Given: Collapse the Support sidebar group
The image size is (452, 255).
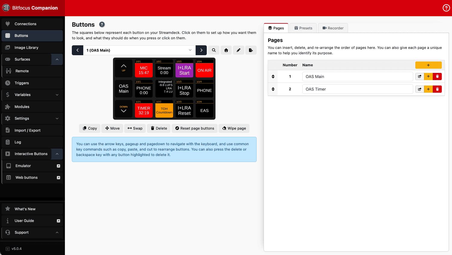Looking at the screenshot, I should pos(57,232).
